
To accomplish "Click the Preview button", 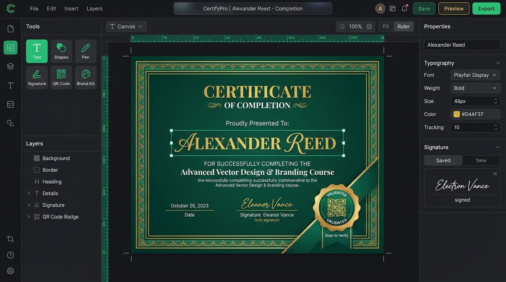I will coord(454,8).
